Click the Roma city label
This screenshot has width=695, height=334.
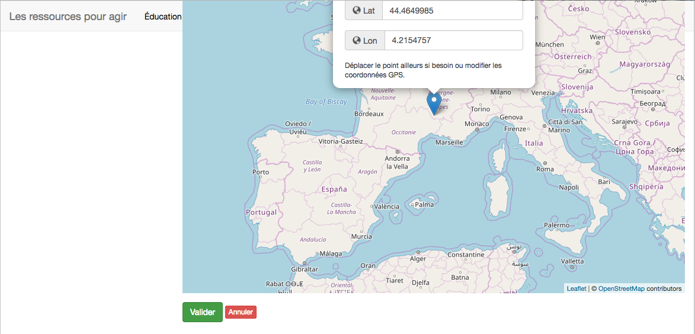coord(545,169)
